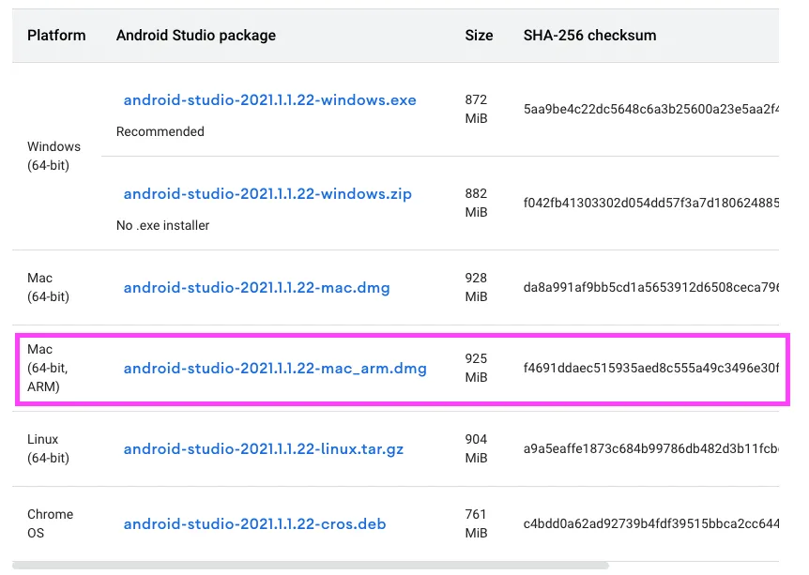Select the Mac ARM checksum starting f4691dda

pos(651,369)
